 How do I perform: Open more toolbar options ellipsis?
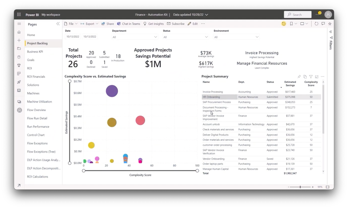coord(203,24)
